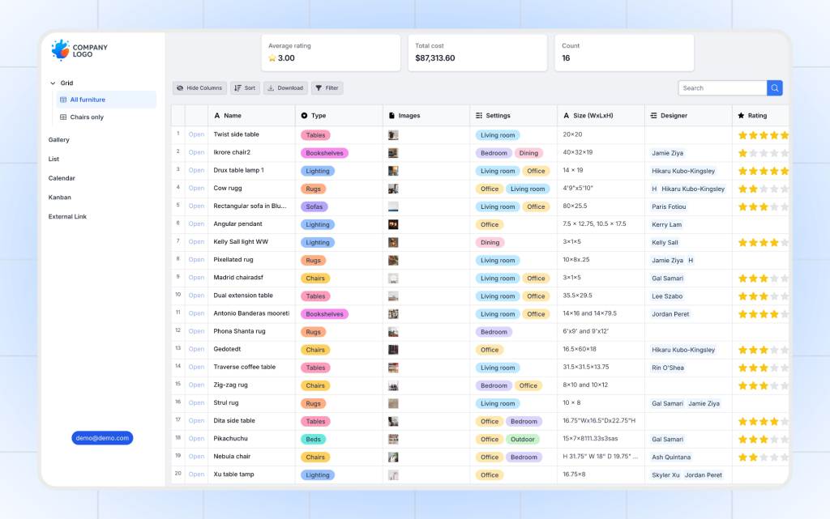
Task: Collapse the Grid section in the sidebar
Action: (52, 83)
